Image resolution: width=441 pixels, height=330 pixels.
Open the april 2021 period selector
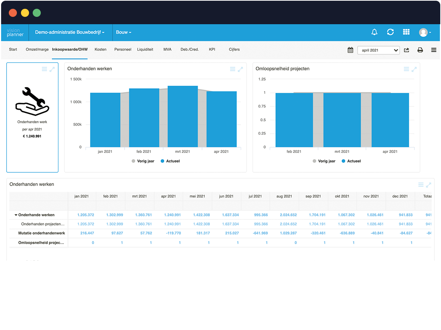pyautogui.click(x=379, y=50)
